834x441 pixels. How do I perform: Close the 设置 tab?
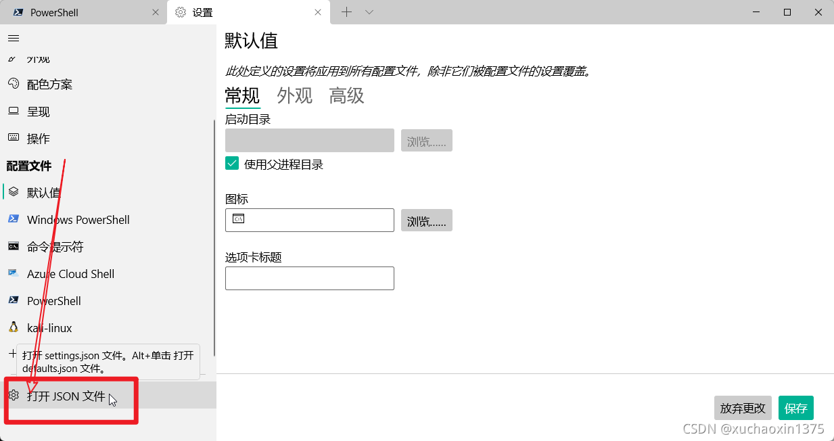coord(318,12)
